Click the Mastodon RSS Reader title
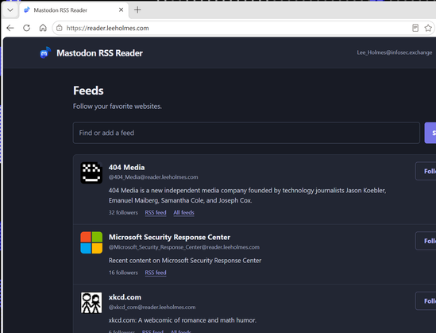436x333 pixels. [x=99, y=53]
